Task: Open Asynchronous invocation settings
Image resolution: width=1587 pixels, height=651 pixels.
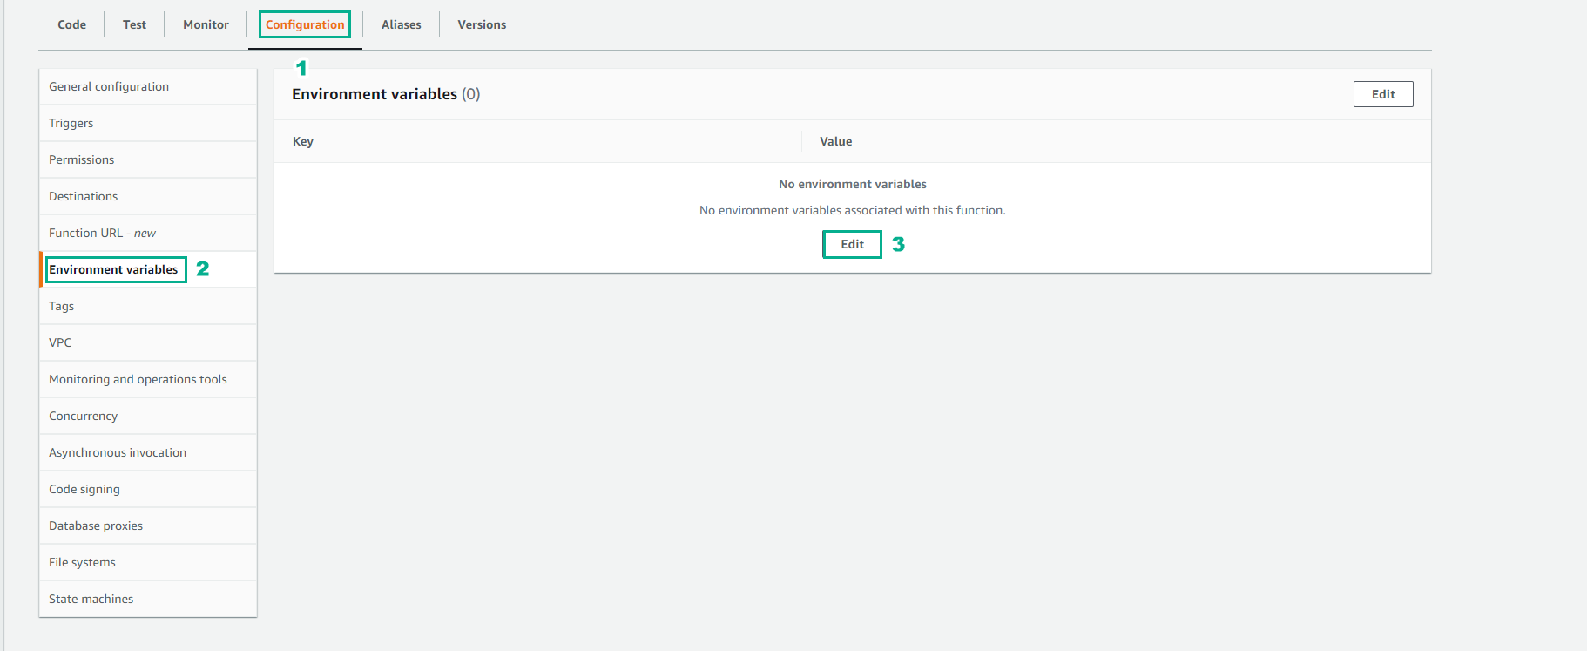Action: click(x=148, y=452)
